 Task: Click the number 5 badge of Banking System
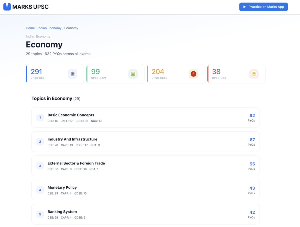coord(40,214)
